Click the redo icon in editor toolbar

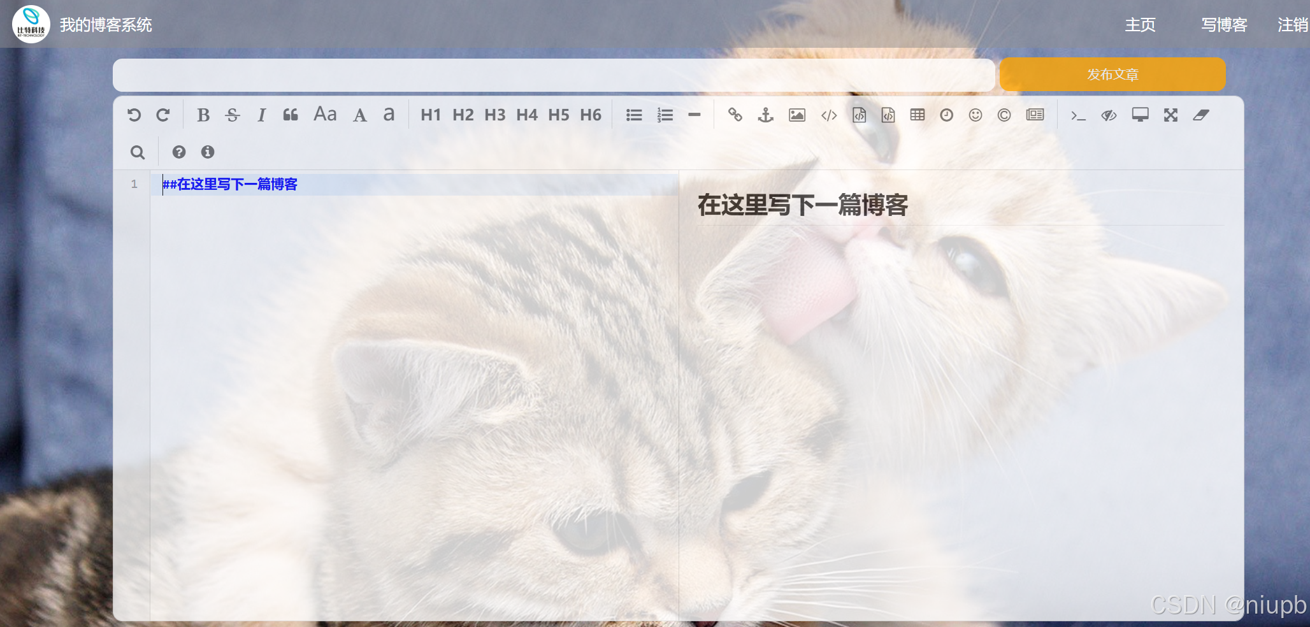pos(163,115)
